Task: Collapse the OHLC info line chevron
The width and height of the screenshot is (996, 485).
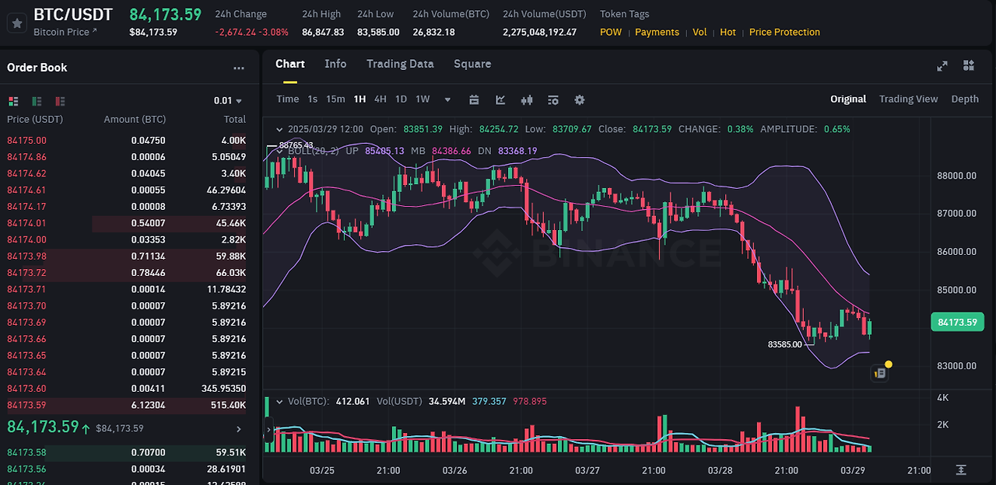Action: [x=279, y=129]
